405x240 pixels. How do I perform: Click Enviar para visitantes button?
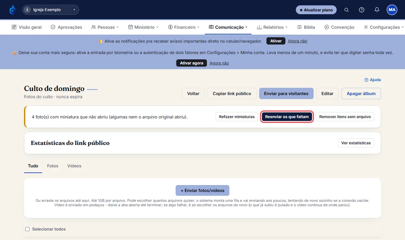286,93
